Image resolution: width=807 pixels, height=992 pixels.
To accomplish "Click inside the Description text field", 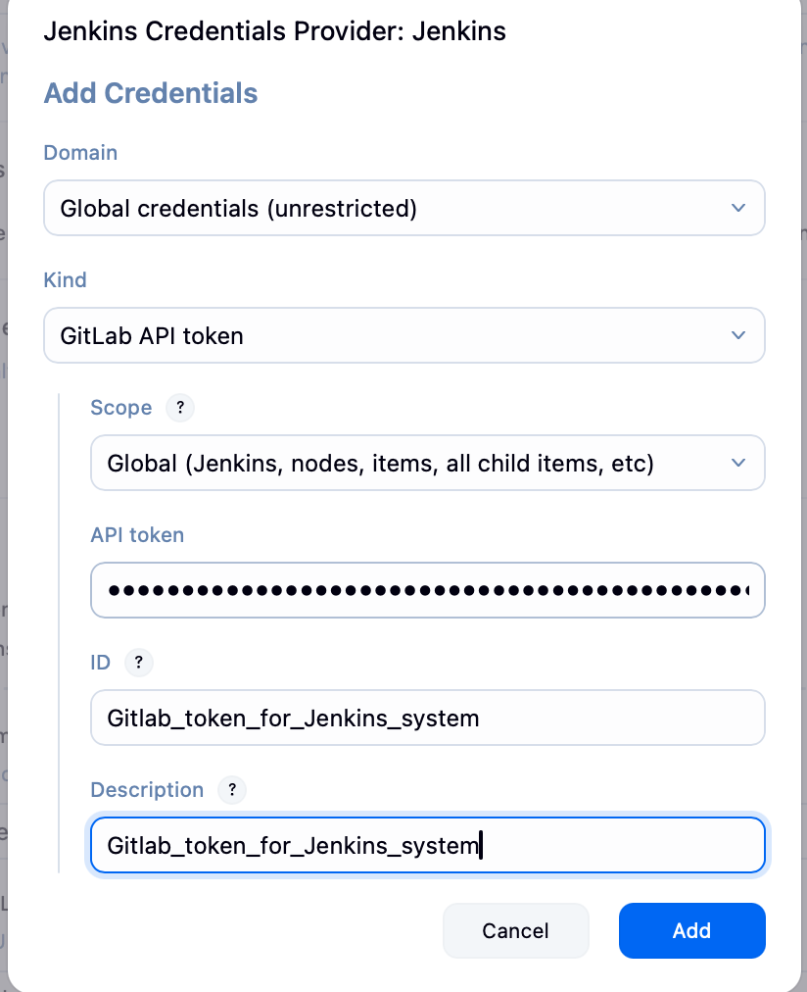I will [427, 845].
